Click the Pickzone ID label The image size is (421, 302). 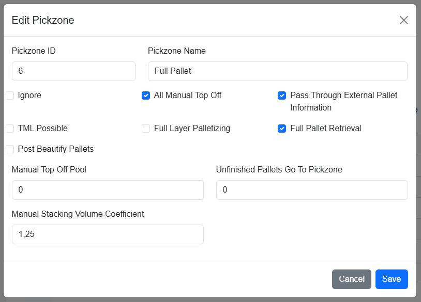click(34, 51)
